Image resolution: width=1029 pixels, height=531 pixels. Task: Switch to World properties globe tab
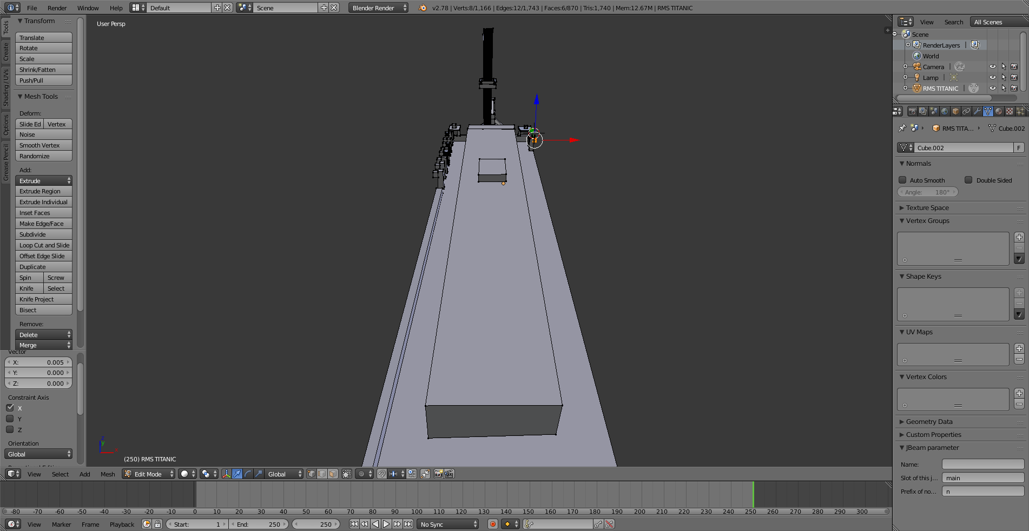point(945,111)
